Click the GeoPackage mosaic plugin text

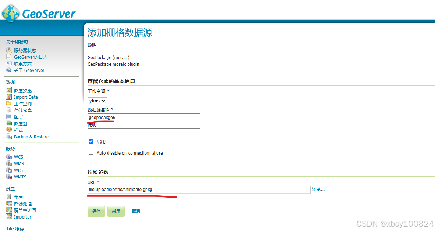point(114,64)
